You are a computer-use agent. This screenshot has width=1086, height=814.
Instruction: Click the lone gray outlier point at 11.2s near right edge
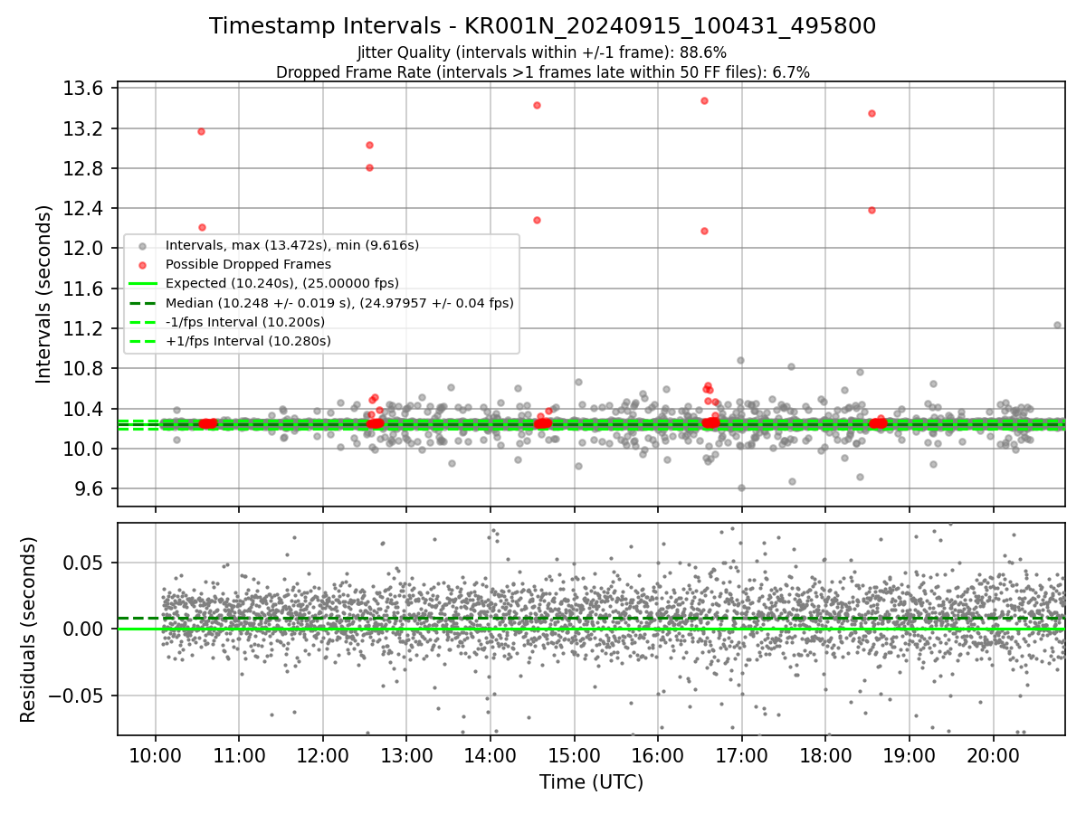pyautogui.click(x=1057, y=325)
